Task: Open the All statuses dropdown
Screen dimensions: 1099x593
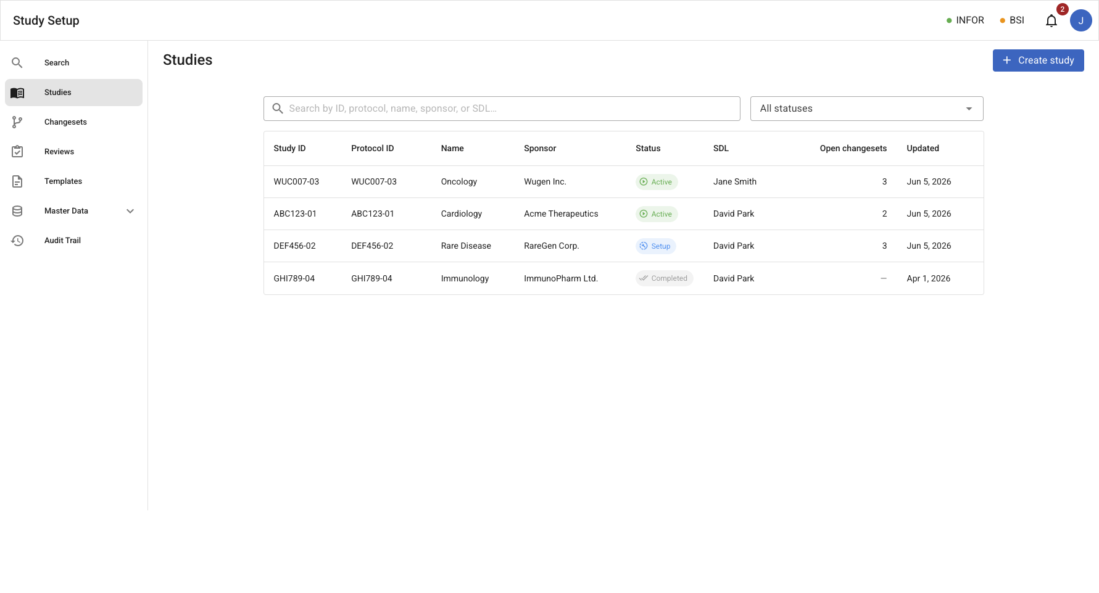Action: tap(866, 109)
